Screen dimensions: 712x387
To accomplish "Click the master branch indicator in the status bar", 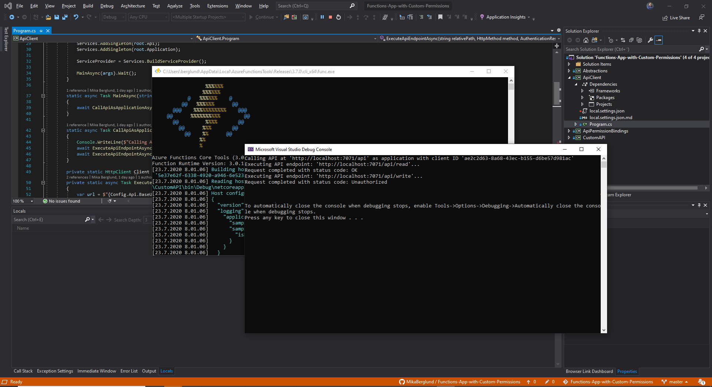I will (675, 382).
